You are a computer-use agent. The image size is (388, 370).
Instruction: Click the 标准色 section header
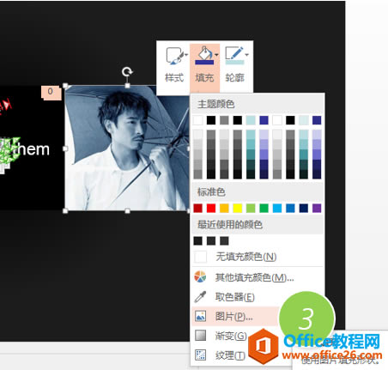[x=257, y=191]
